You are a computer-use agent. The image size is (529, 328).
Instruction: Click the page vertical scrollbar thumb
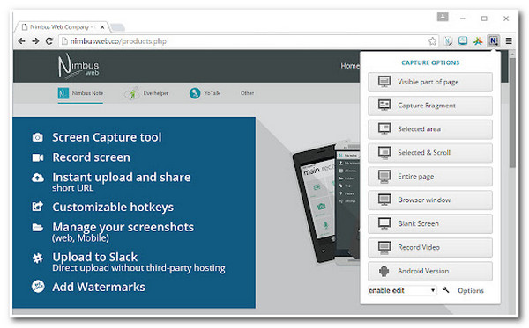coord(512,113)
